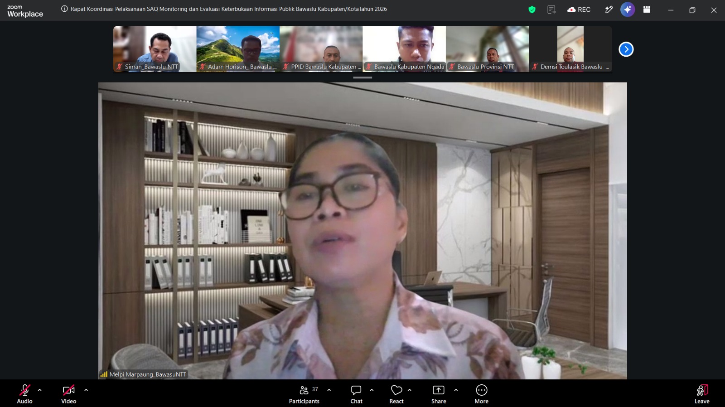Minimize the Zoom window
Viewport: 725px width, 407px height.
point(671,10)
